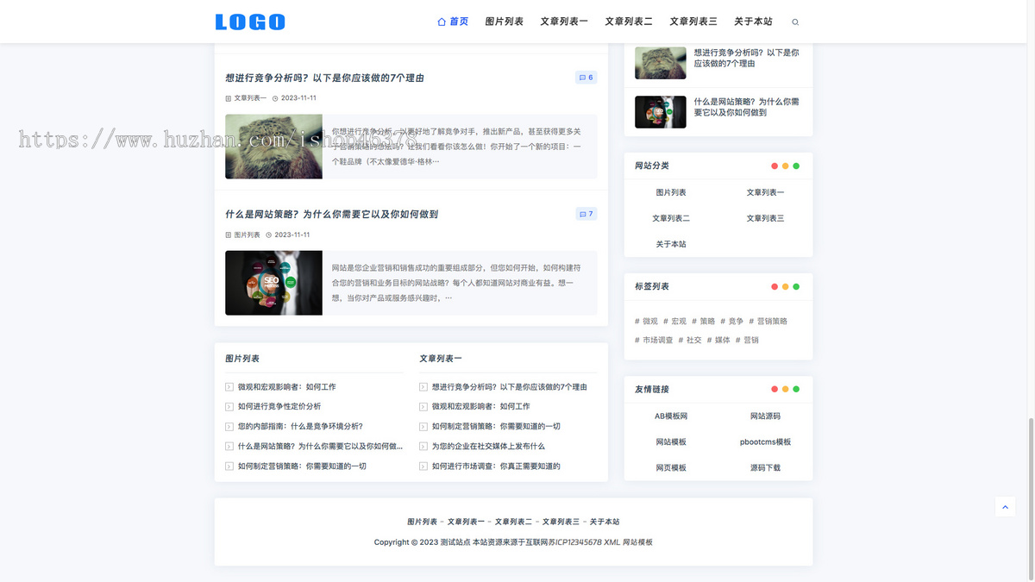Screen dimensions: 1035x582
Task: Open friend link 网站模板
Action: pyautogui.click(x=671, y=442)
